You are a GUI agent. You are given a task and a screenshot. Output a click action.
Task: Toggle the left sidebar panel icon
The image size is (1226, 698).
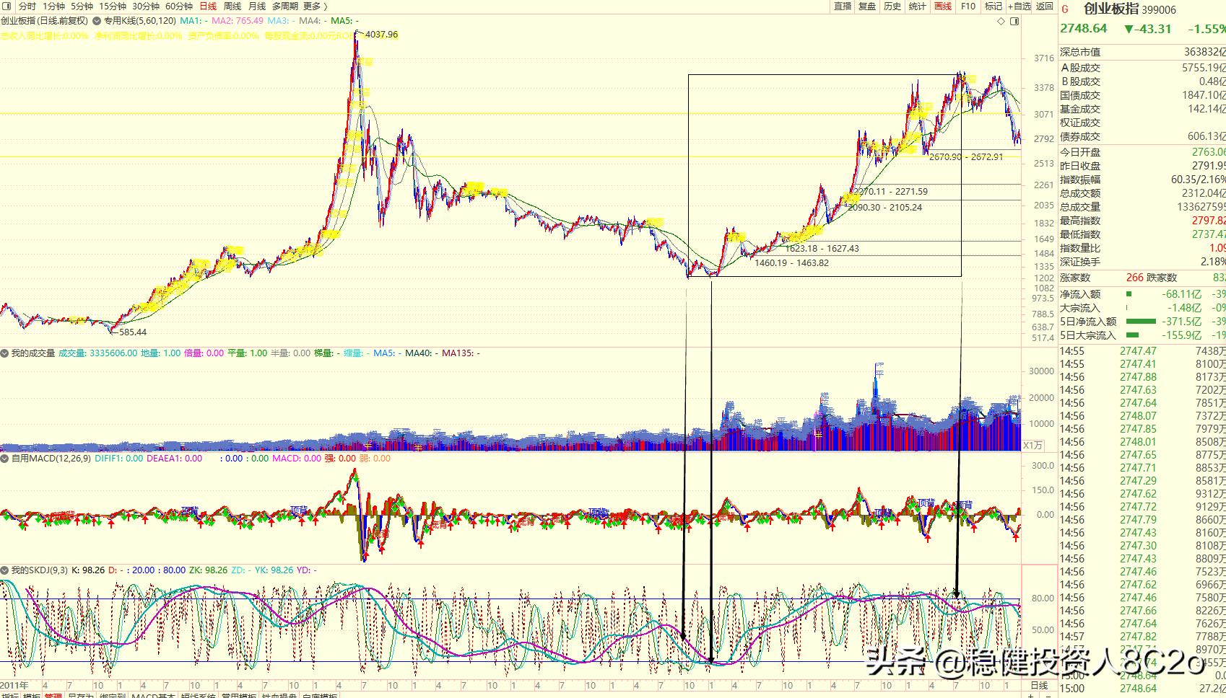coord(7,6)
